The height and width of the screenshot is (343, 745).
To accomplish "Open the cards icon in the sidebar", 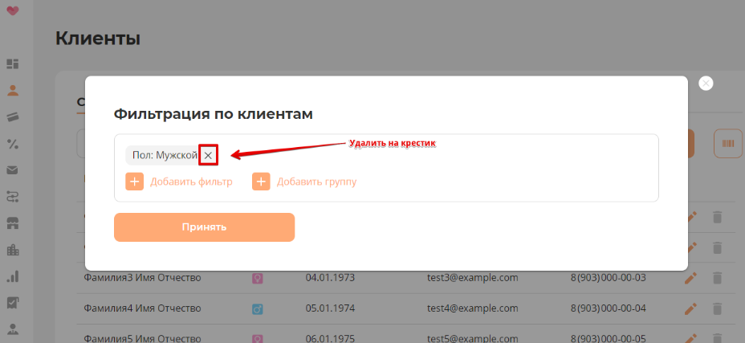I will tap(13, 116).
